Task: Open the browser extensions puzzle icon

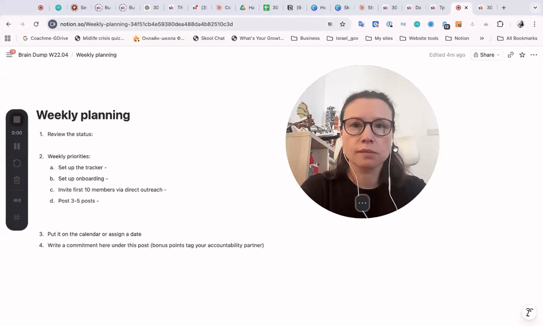Action: click(499, 24)
